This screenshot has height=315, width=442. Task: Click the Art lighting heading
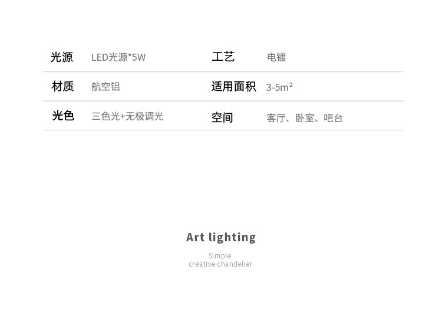click(221, 237)
